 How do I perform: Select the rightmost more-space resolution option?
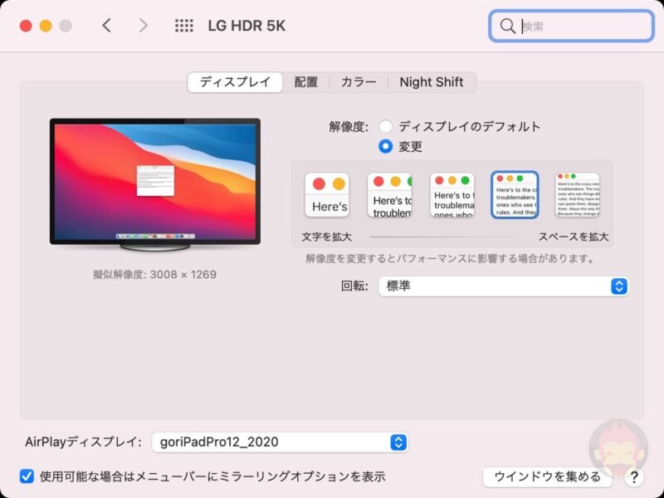[579, 193]
